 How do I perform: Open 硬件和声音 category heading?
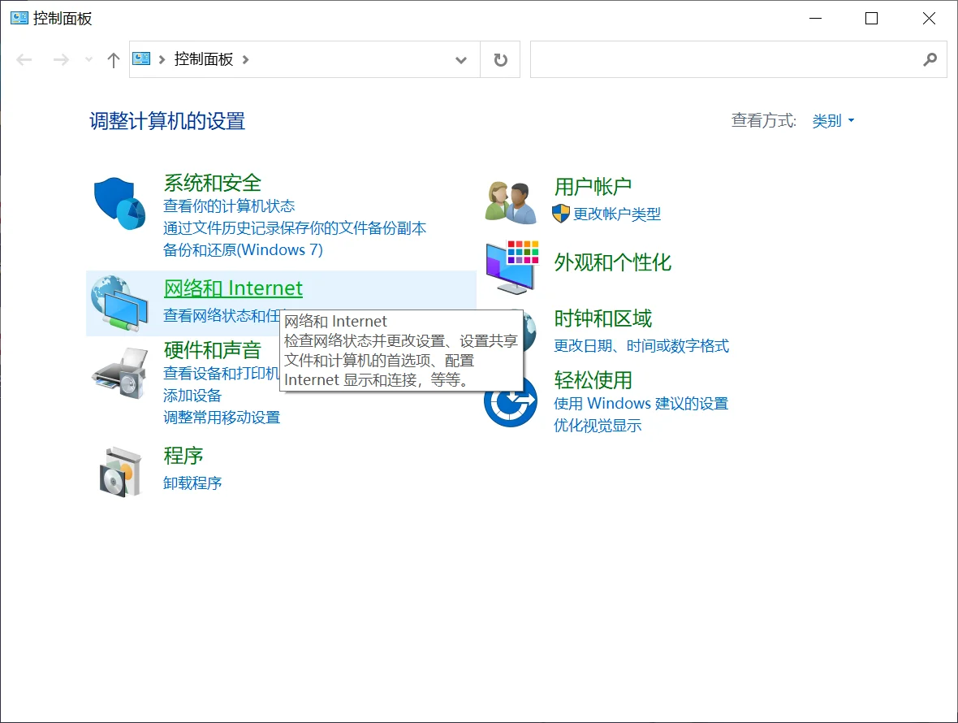pyautogui.click(x=213, y=349)
